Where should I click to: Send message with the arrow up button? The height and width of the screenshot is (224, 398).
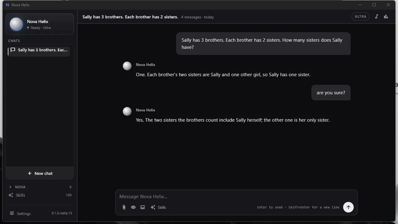[348, 207]
